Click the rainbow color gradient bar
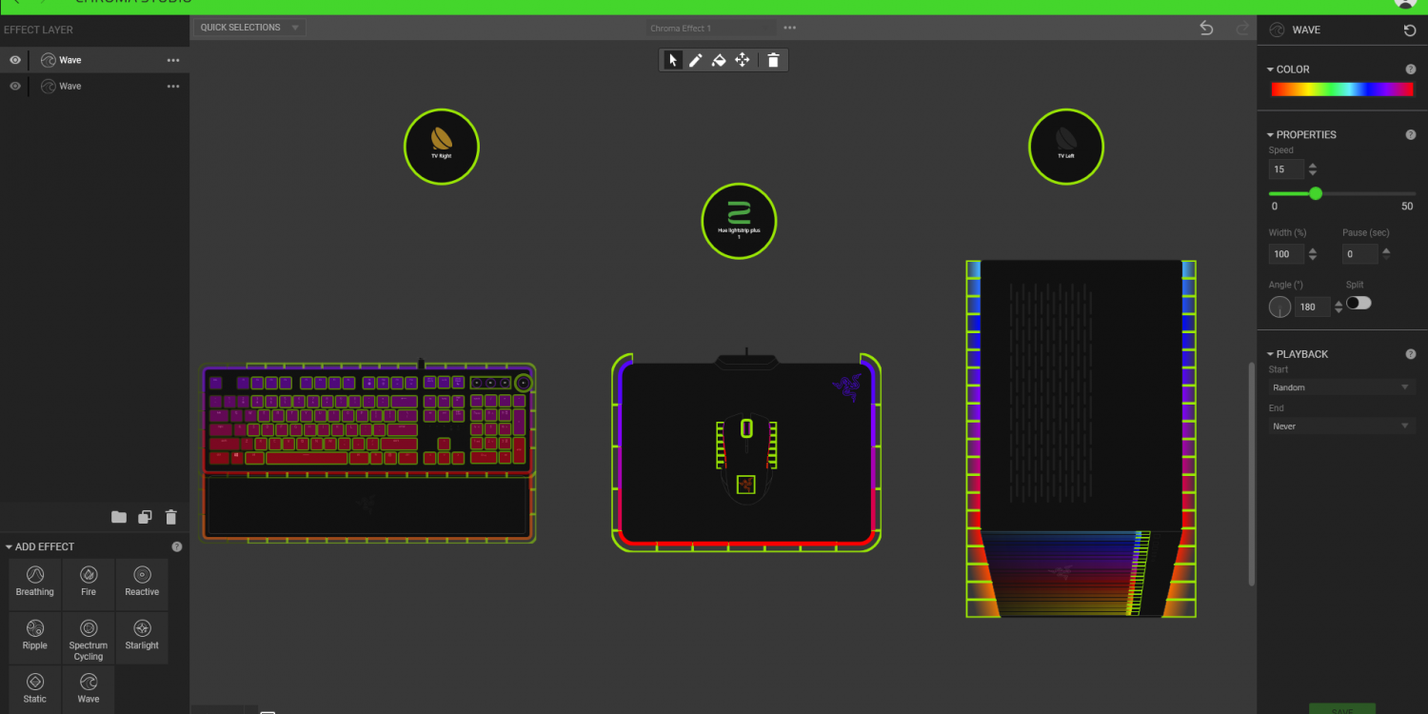This screenshot has width=1428, height=714. click(1342, 89)
